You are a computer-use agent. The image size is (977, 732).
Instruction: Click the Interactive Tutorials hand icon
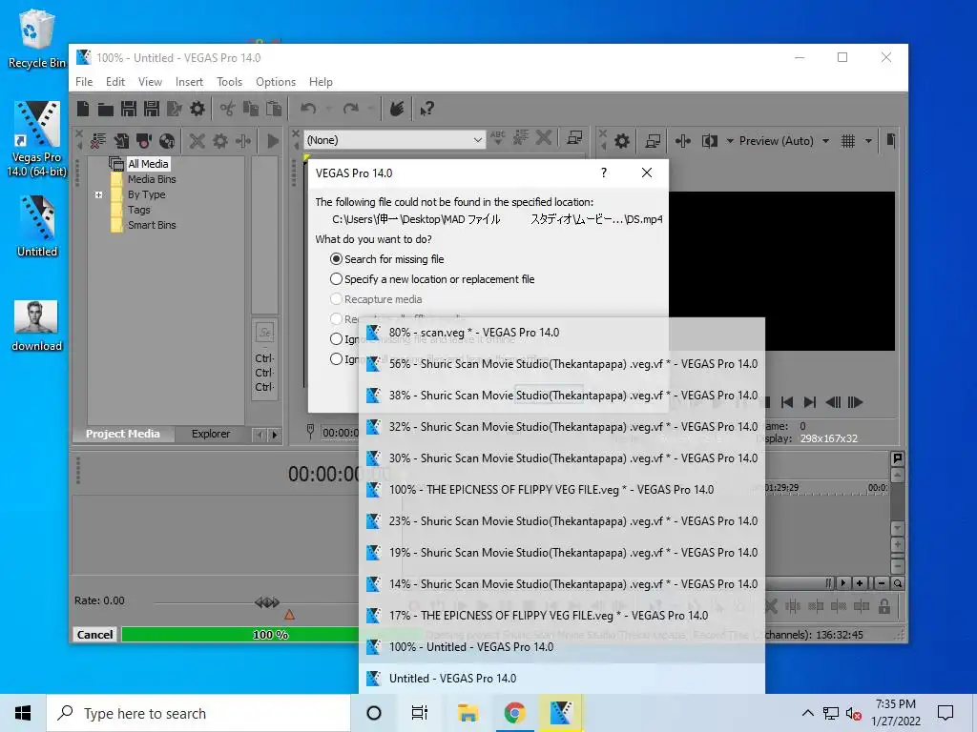tap(396, 109)
